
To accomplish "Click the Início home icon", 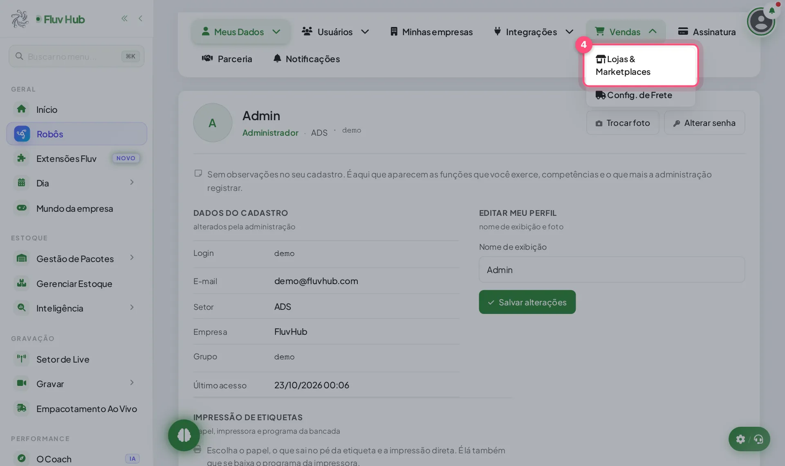I will click(22, 109).
